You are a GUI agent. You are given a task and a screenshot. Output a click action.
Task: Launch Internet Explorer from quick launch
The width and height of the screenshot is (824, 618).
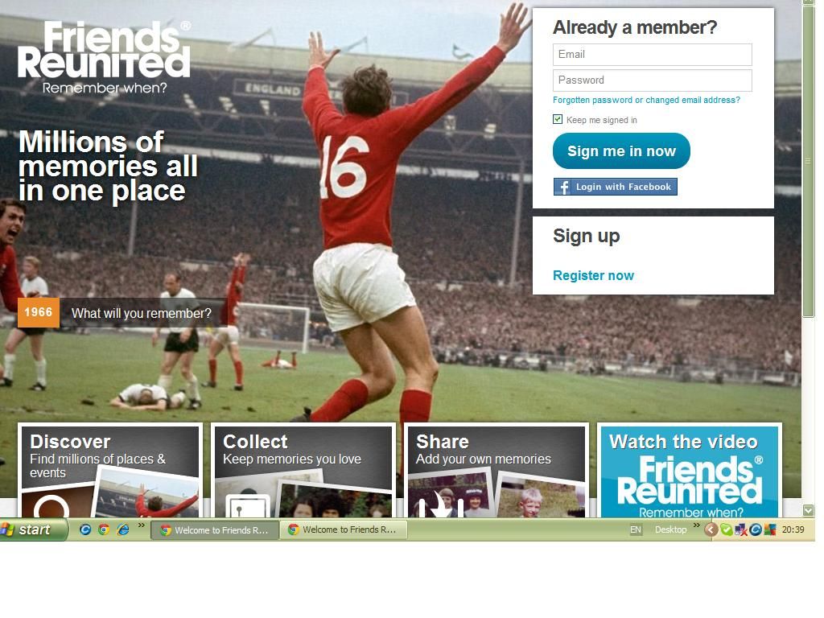[123, 529]
